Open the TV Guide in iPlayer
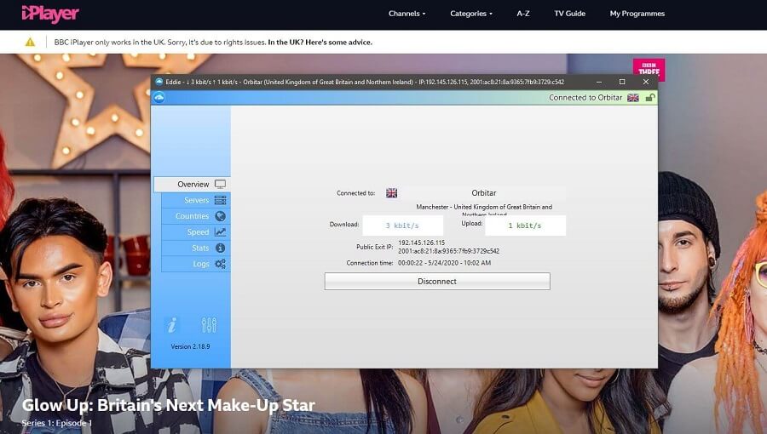 [x=570, y=14]
